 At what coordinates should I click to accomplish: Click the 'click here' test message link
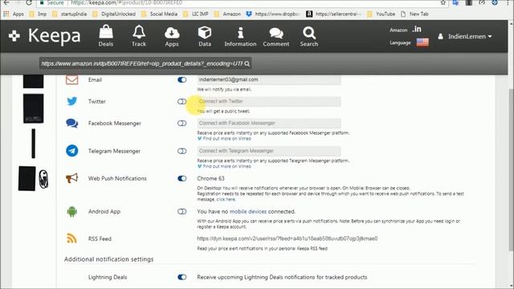pyautogui.click(x=226, y=199)
